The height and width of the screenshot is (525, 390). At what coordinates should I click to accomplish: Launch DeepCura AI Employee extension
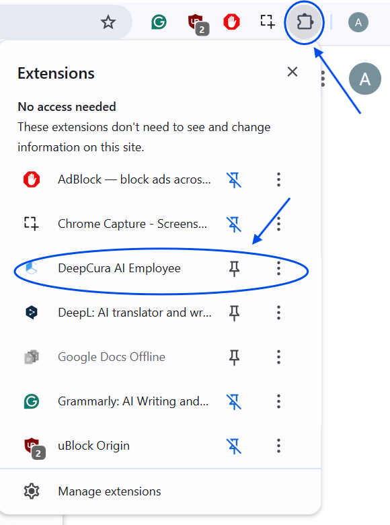[119, 268]
